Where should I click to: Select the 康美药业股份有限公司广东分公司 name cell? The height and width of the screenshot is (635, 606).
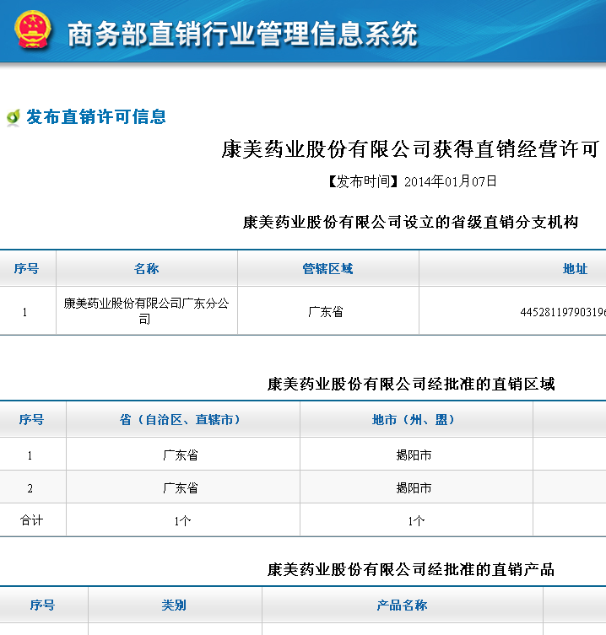click(146, 311)
